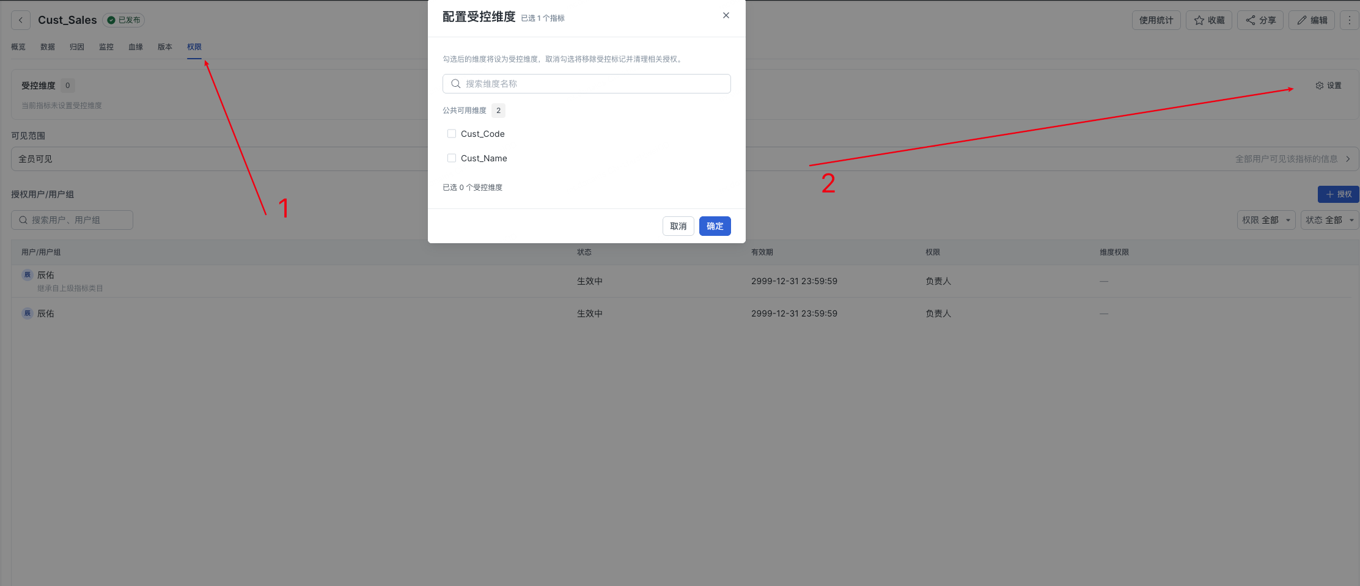
Task: Click the 状态 column header
Action: pyautogui.click(x=584, y=252)
